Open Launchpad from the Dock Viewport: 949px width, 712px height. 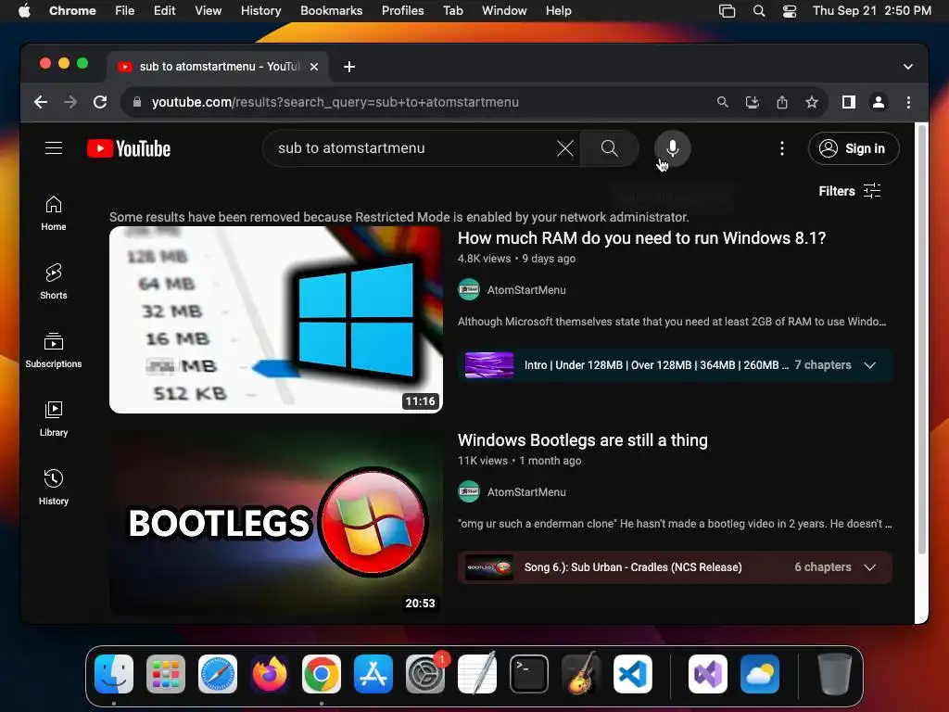166,674
